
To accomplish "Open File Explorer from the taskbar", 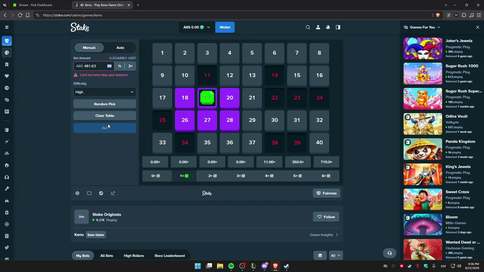I will point(220,266).
